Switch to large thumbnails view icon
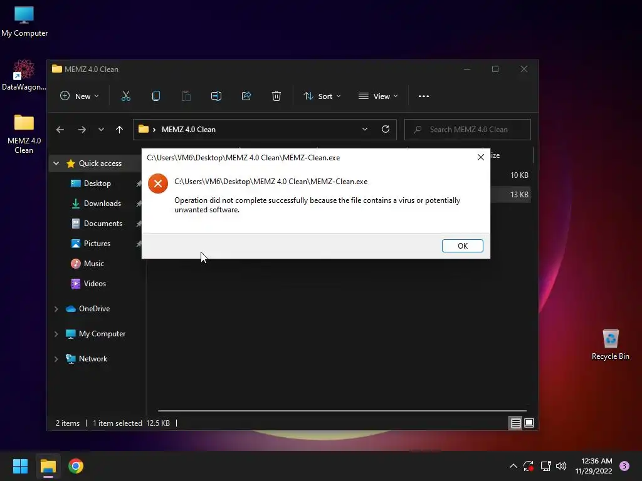The image size is (642, 481). 529,423
